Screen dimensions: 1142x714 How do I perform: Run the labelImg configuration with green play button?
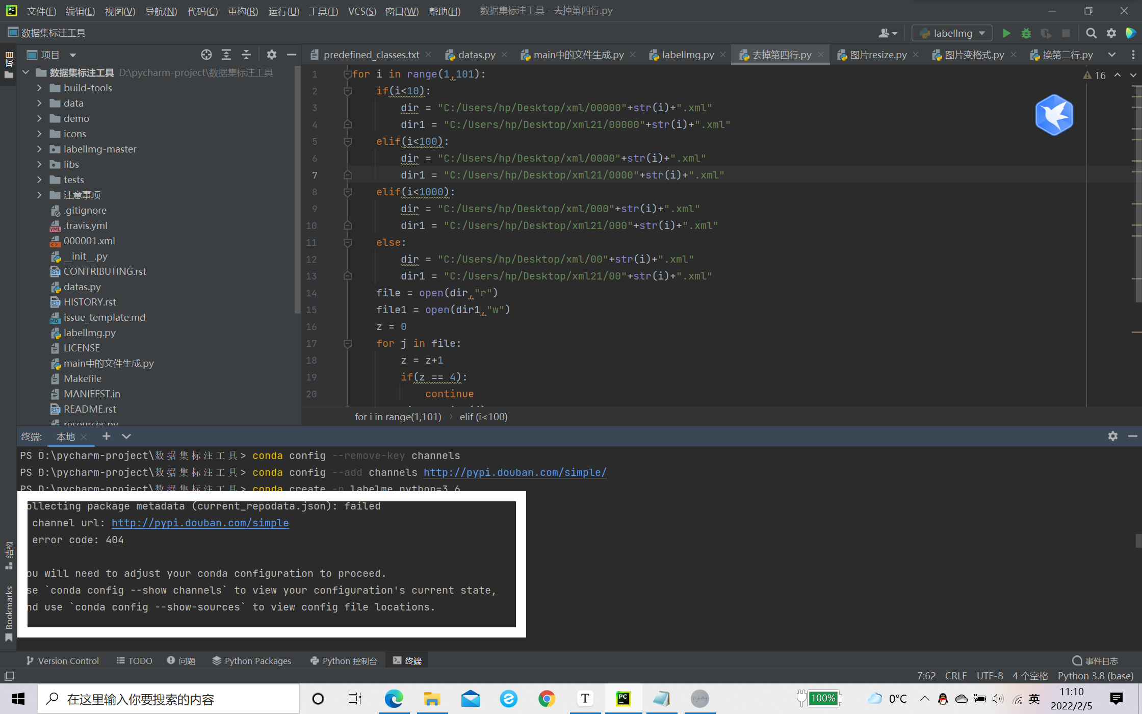tap(1006, 33)
